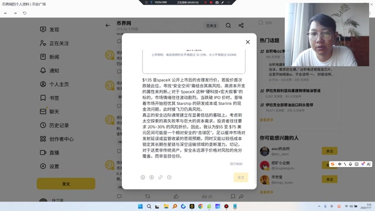Schedule the post with the clock icon
375x211 pixels.
[x=169, y=177]
